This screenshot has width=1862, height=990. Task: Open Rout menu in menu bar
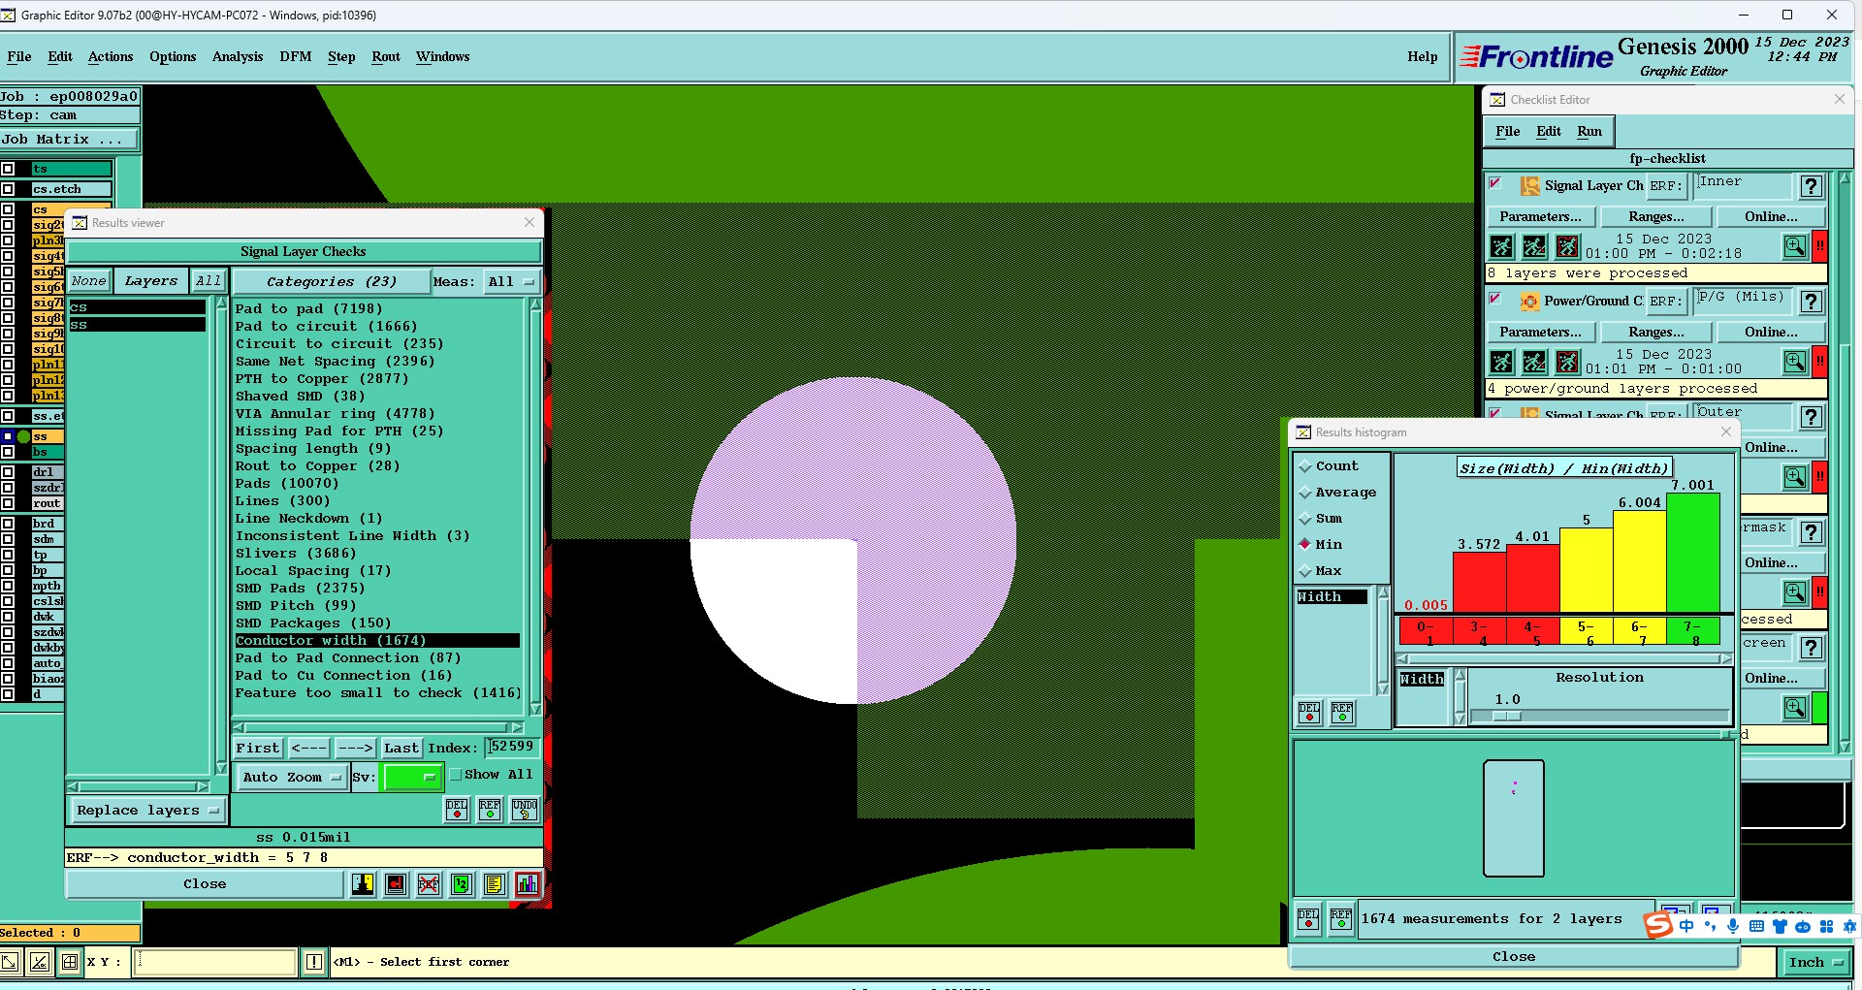coord(386,56)
